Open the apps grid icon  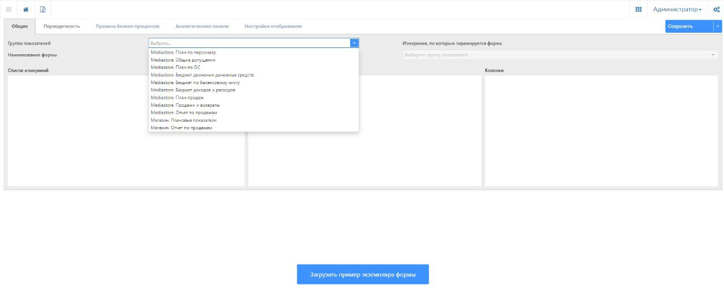click(x=639, y=10)
